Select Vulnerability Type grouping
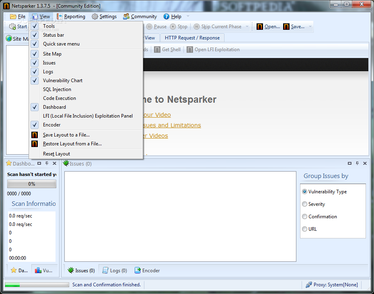Screen dimensions: 374x294 coord(304,192)
